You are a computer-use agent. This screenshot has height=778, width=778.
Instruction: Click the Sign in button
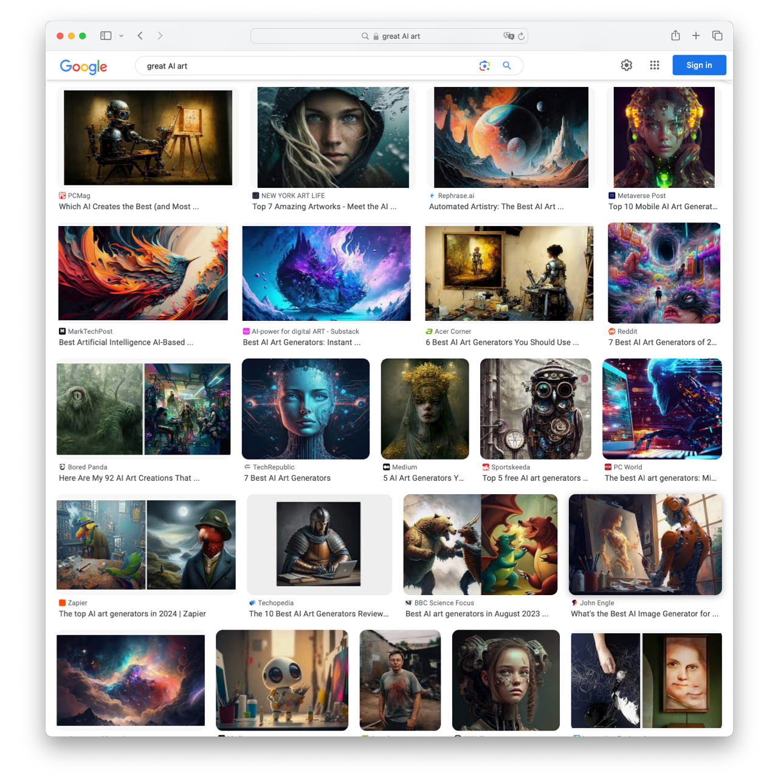click(699, 65)
